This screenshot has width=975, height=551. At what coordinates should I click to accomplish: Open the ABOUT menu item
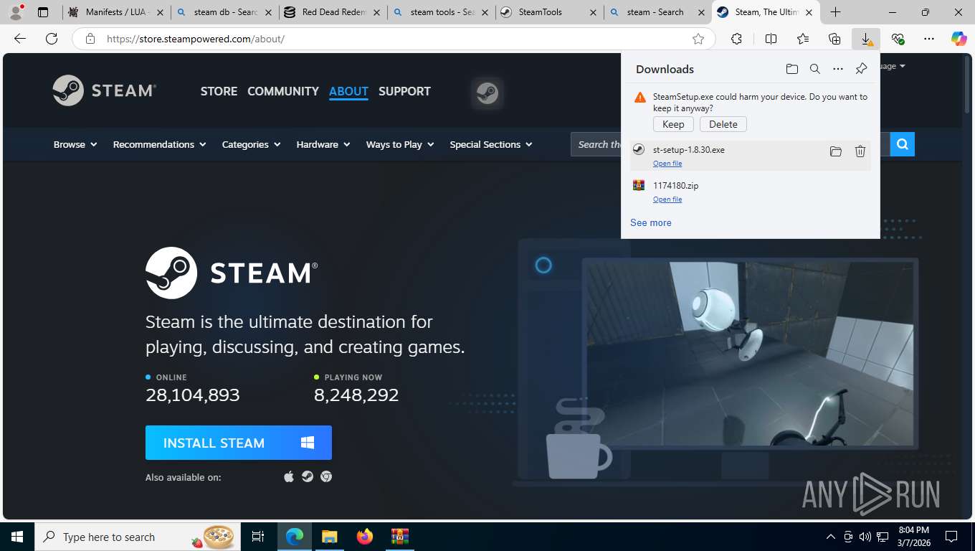click(x=348, y=91)
